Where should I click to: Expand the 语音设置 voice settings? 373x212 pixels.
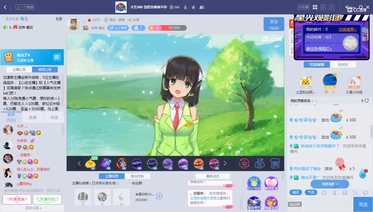[x=33, y=208]
